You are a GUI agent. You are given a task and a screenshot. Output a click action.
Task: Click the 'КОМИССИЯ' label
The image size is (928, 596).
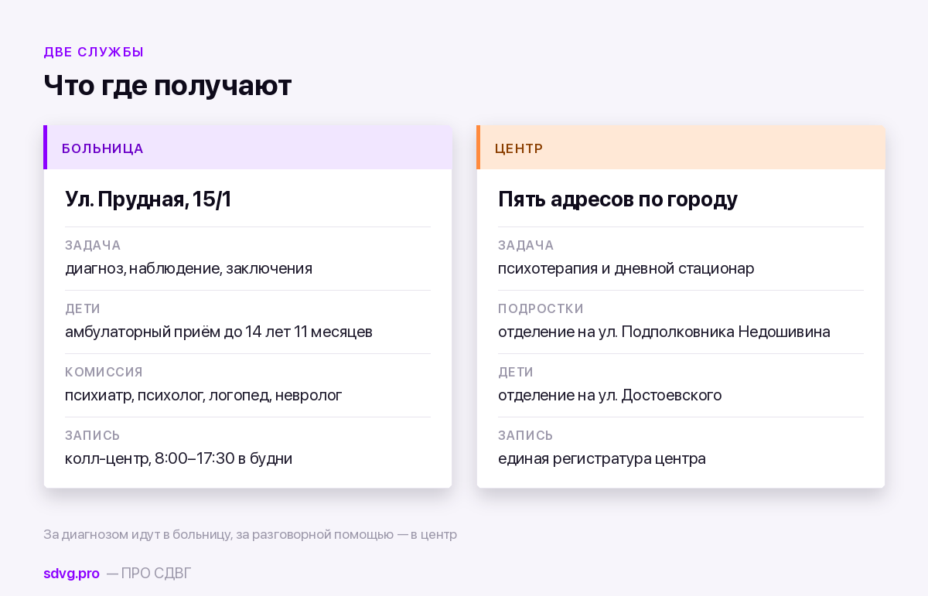click(104, 372)
